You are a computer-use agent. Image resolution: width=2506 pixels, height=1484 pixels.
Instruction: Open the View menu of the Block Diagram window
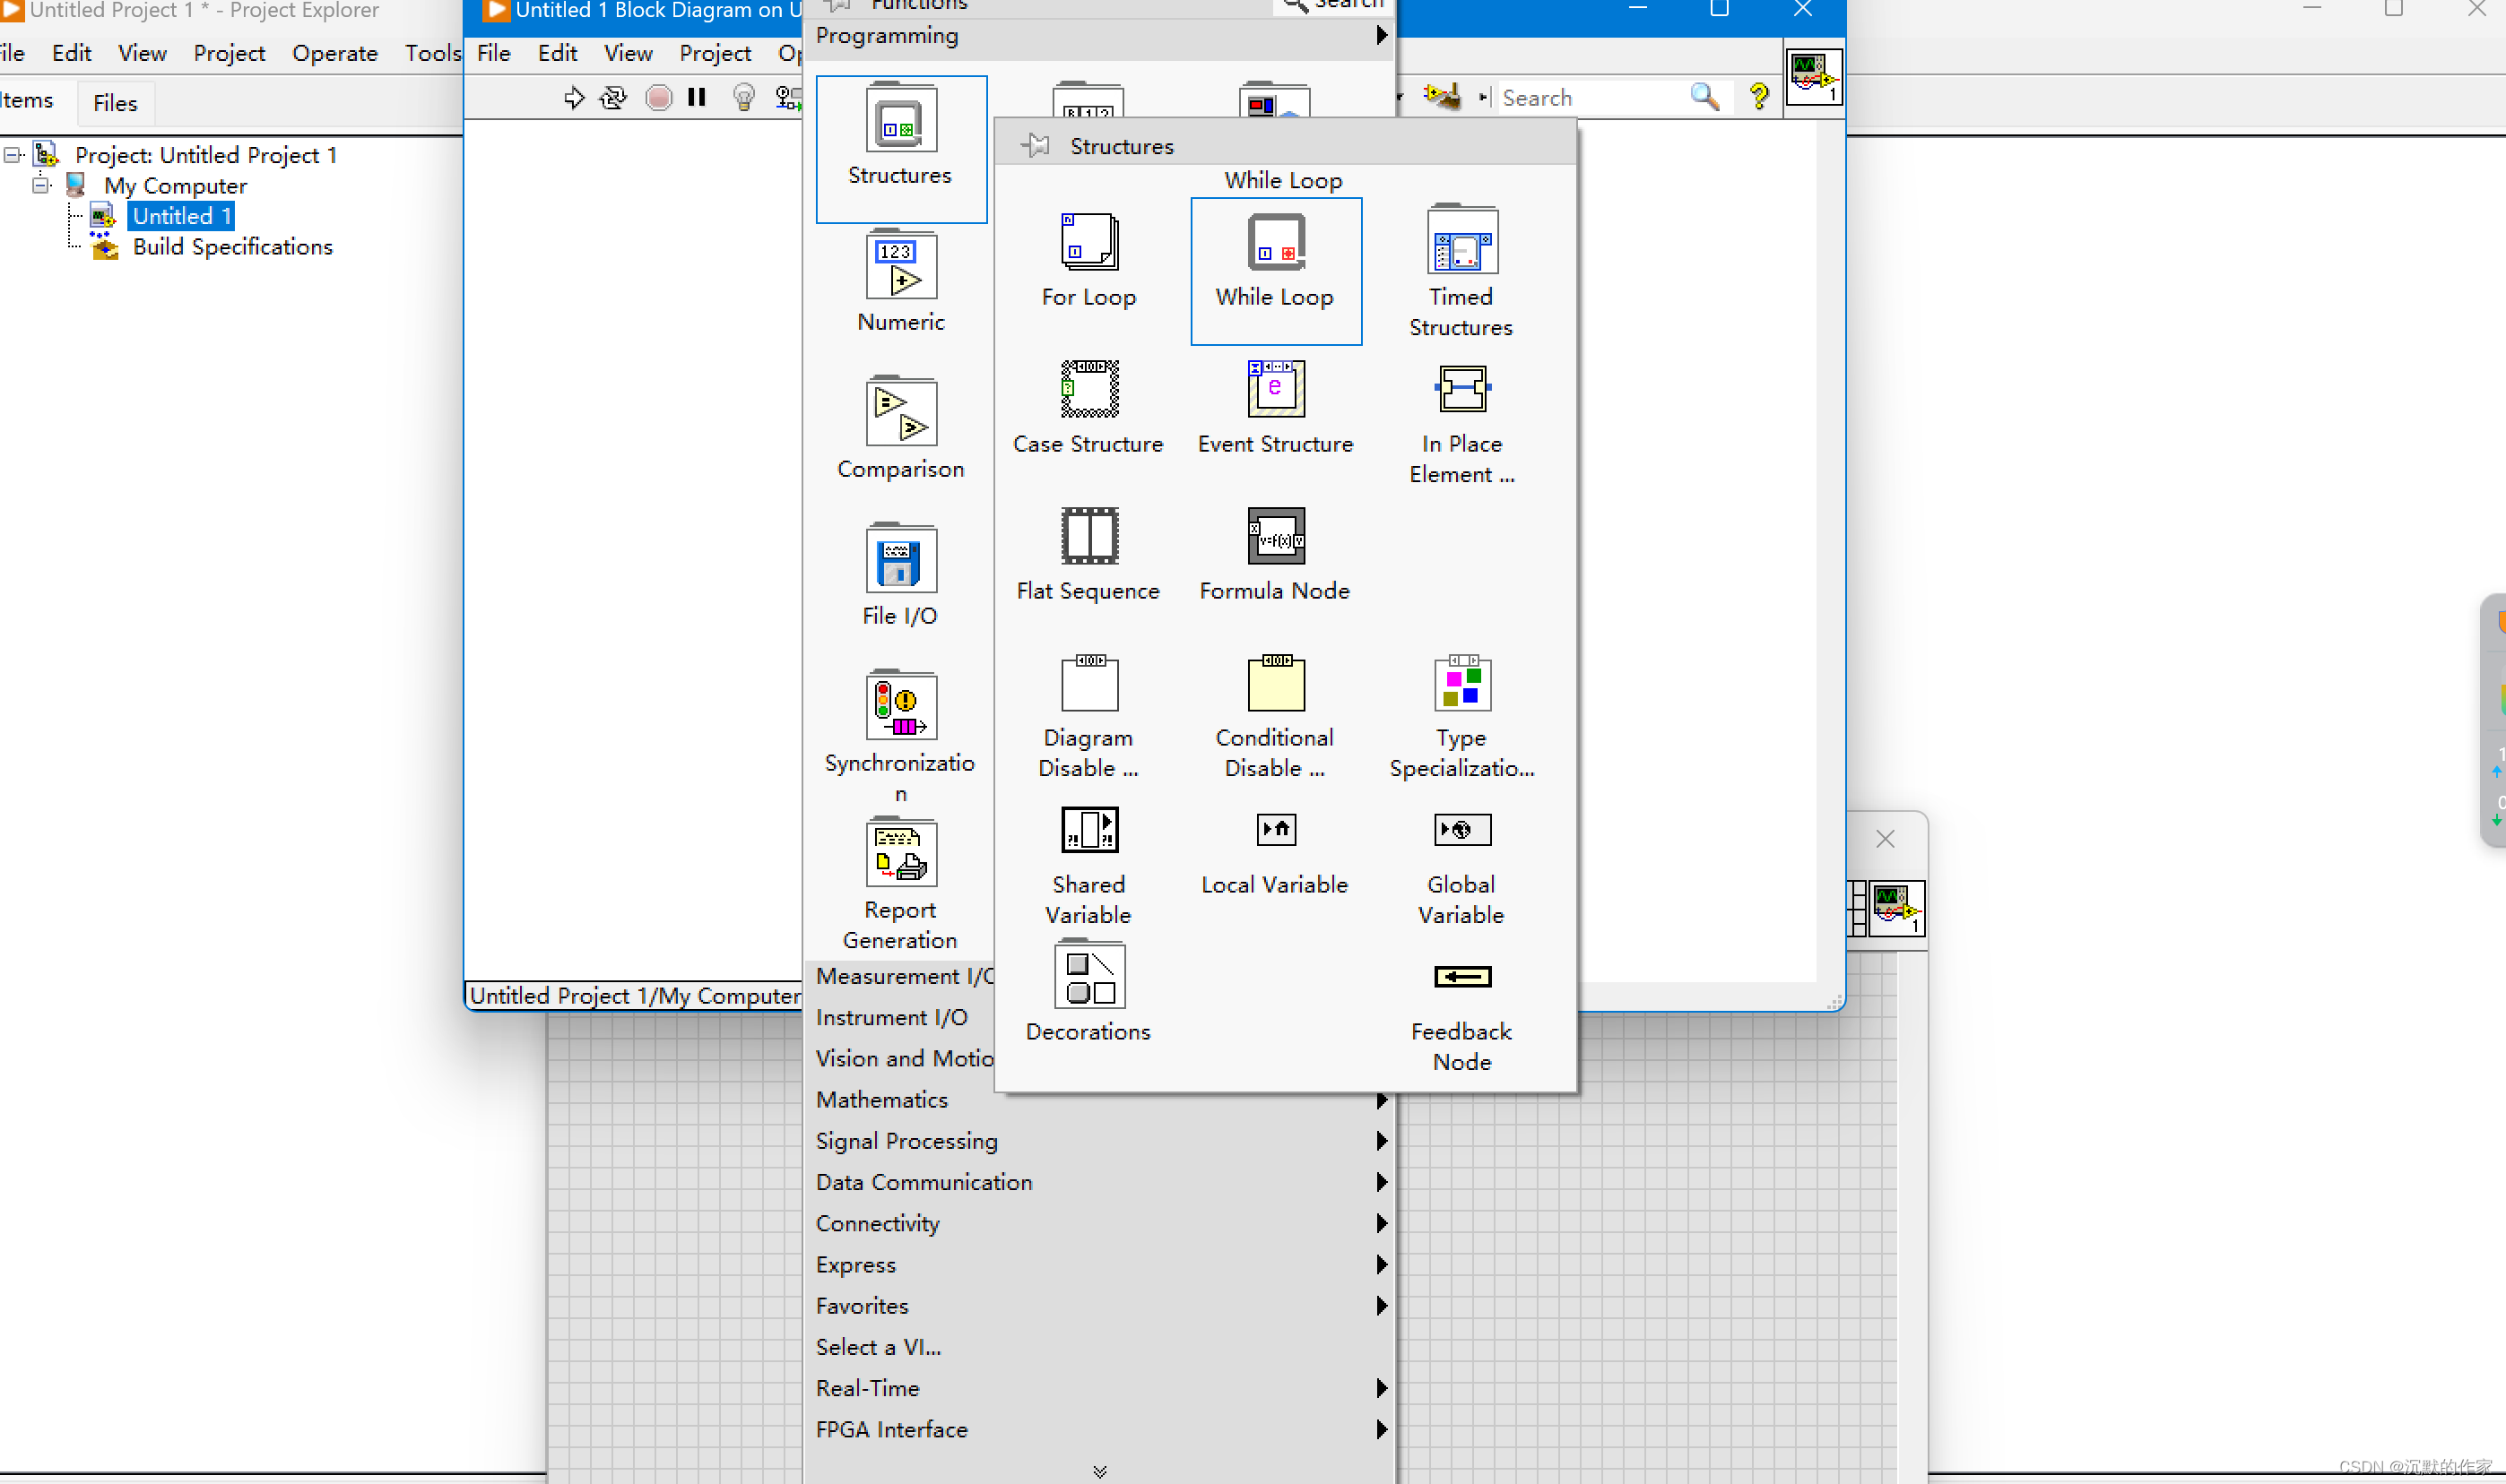click(628, 54)
